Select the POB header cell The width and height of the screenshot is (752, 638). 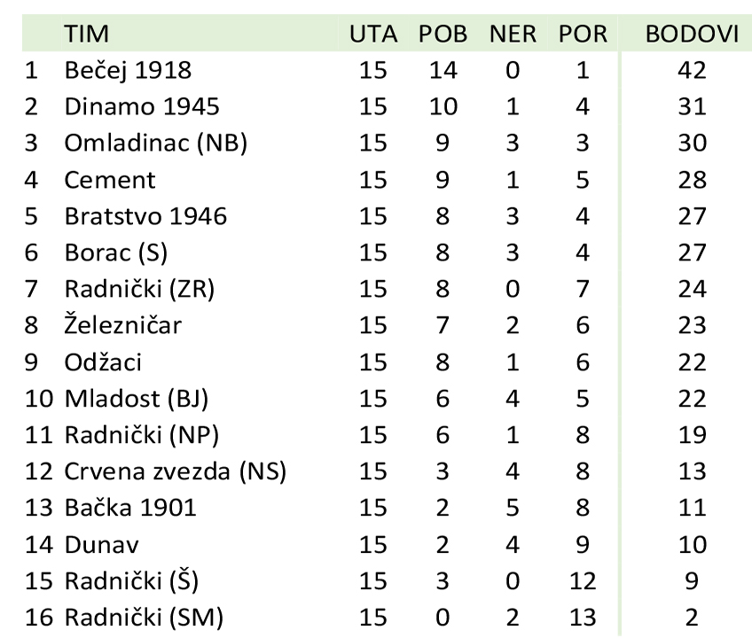tap(443, 34)
